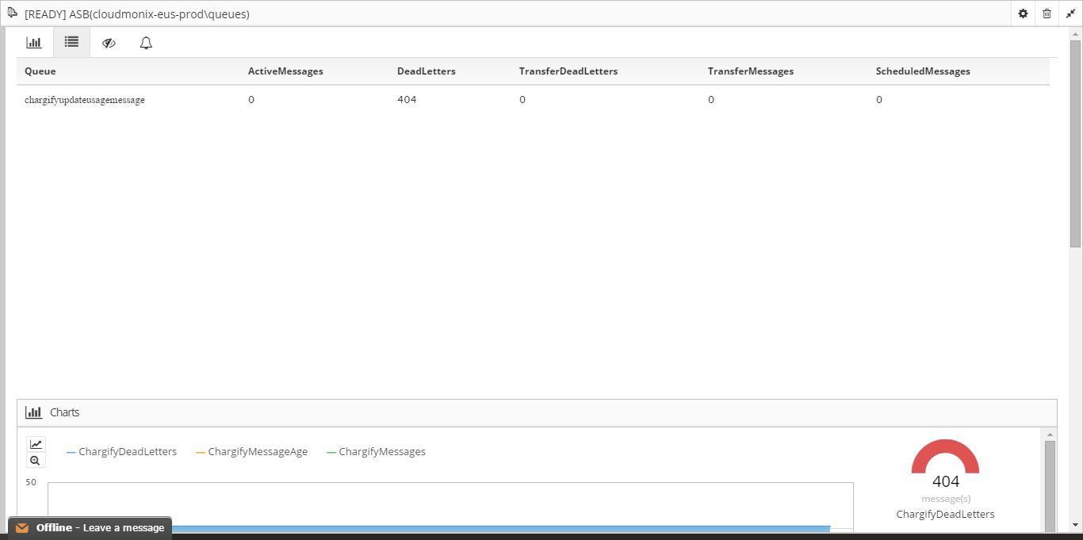Click the main scrollbar down arrow
The height and width of the screenshot is (540, 1083).
point(1076,525)
